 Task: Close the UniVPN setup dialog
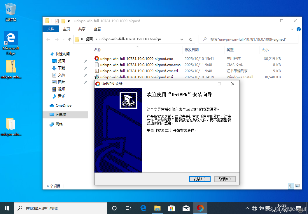(x=233, y=84)
